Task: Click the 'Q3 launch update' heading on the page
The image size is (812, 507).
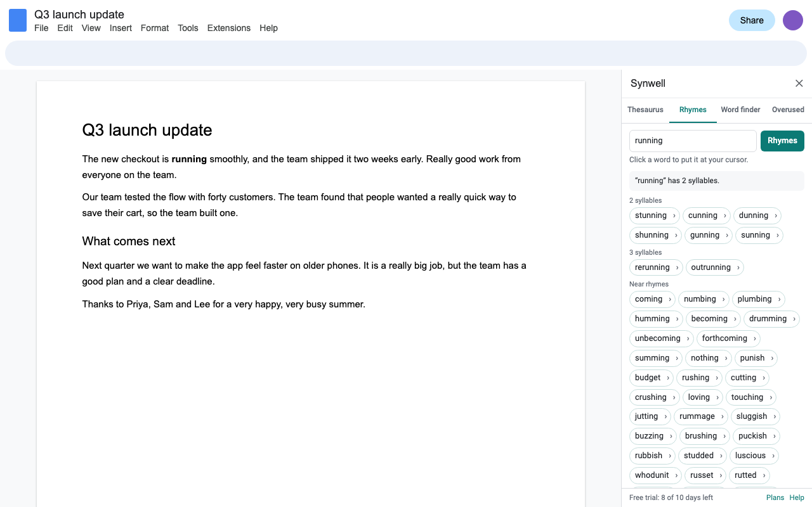Action: click(x=147, y=130)
